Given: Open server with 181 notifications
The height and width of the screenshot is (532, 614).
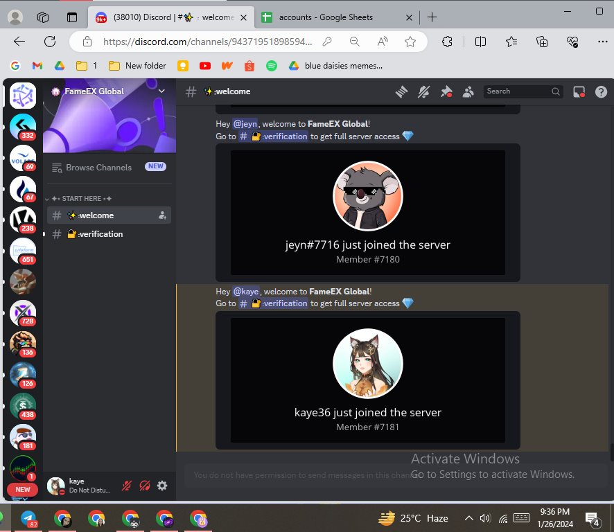Looking at the screenshot, I should tap(23, 437).
